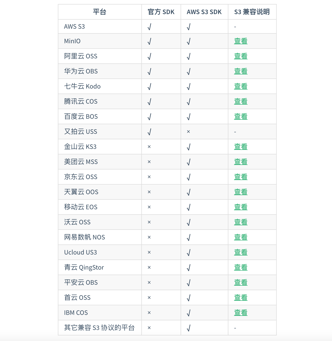Select the 七牛云 Kodo cell
332x341 pixels.
tap(100, 86)
